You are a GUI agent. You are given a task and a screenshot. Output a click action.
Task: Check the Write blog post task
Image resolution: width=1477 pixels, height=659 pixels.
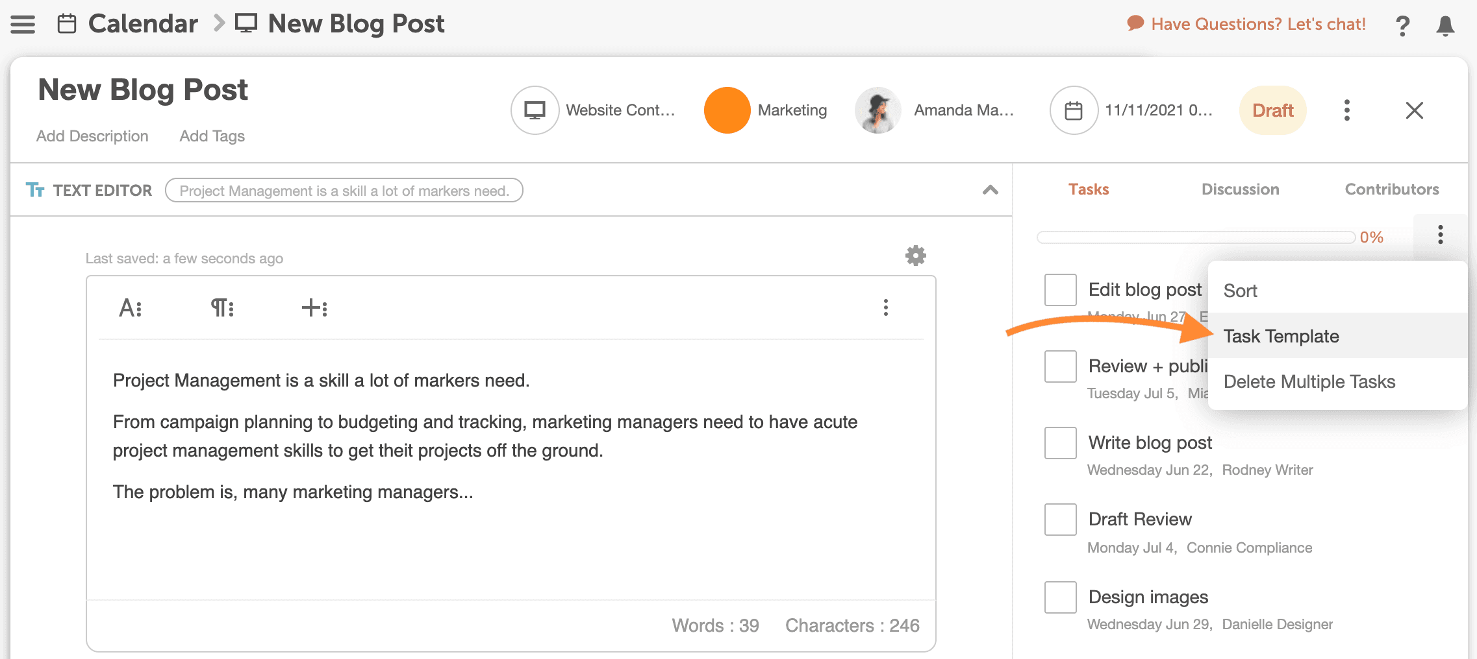click(x=1060, y=443)
